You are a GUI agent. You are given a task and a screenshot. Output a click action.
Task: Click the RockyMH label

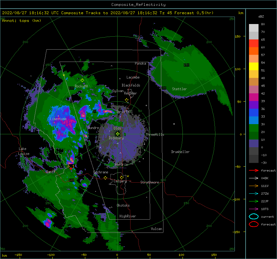(x=81, y=86)
